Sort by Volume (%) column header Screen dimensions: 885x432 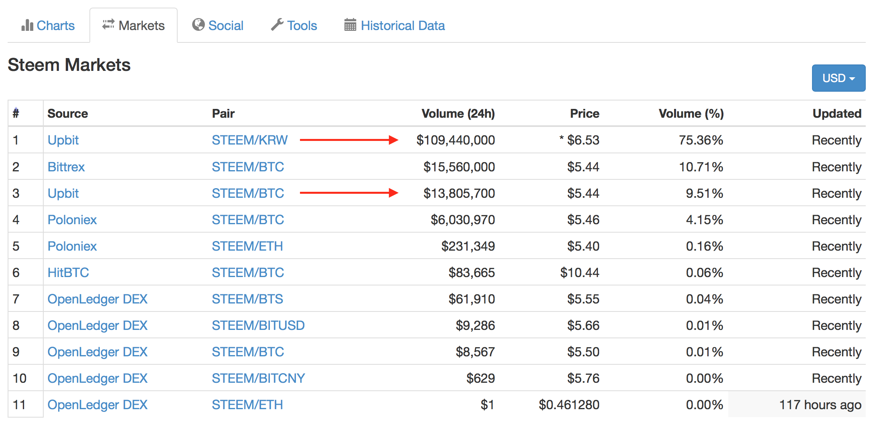tap(691, 114)
